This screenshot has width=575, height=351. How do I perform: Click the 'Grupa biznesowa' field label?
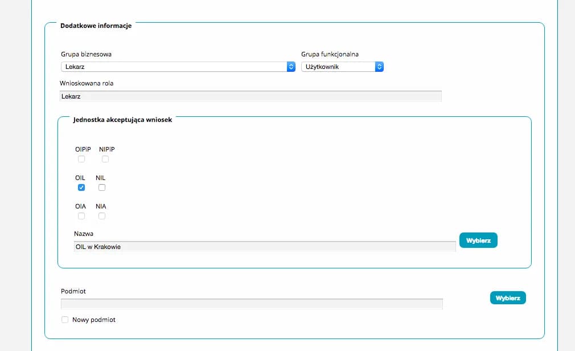coord(86,54)
